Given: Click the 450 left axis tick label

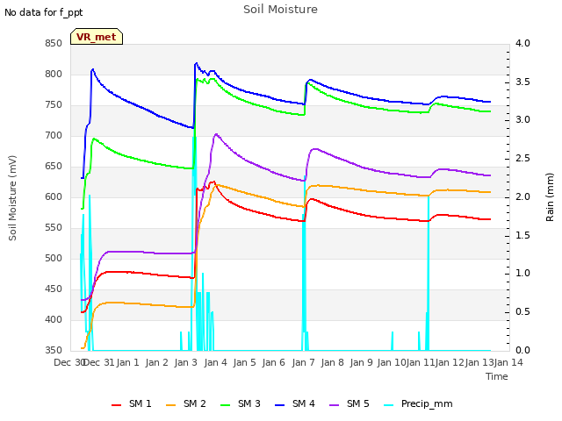Looking at the screenshot, I should [x=54, y=289].
